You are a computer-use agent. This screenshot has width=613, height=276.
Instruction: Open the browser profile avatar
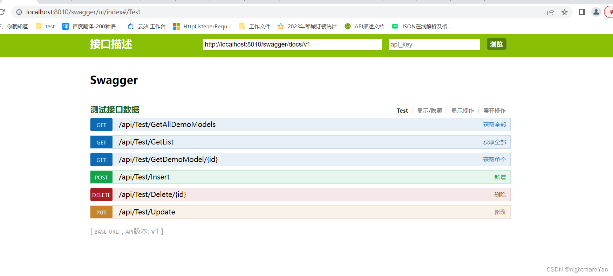coord(596,12)
